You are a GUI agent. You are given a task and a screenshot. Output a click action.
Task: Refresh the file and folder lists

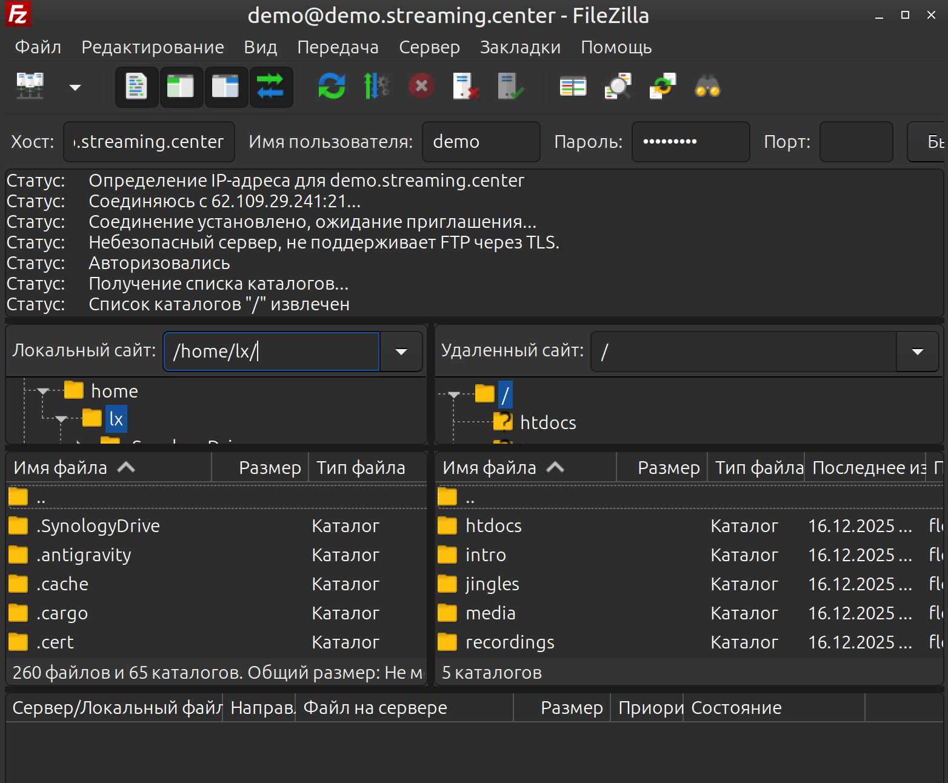click(332, 87)
